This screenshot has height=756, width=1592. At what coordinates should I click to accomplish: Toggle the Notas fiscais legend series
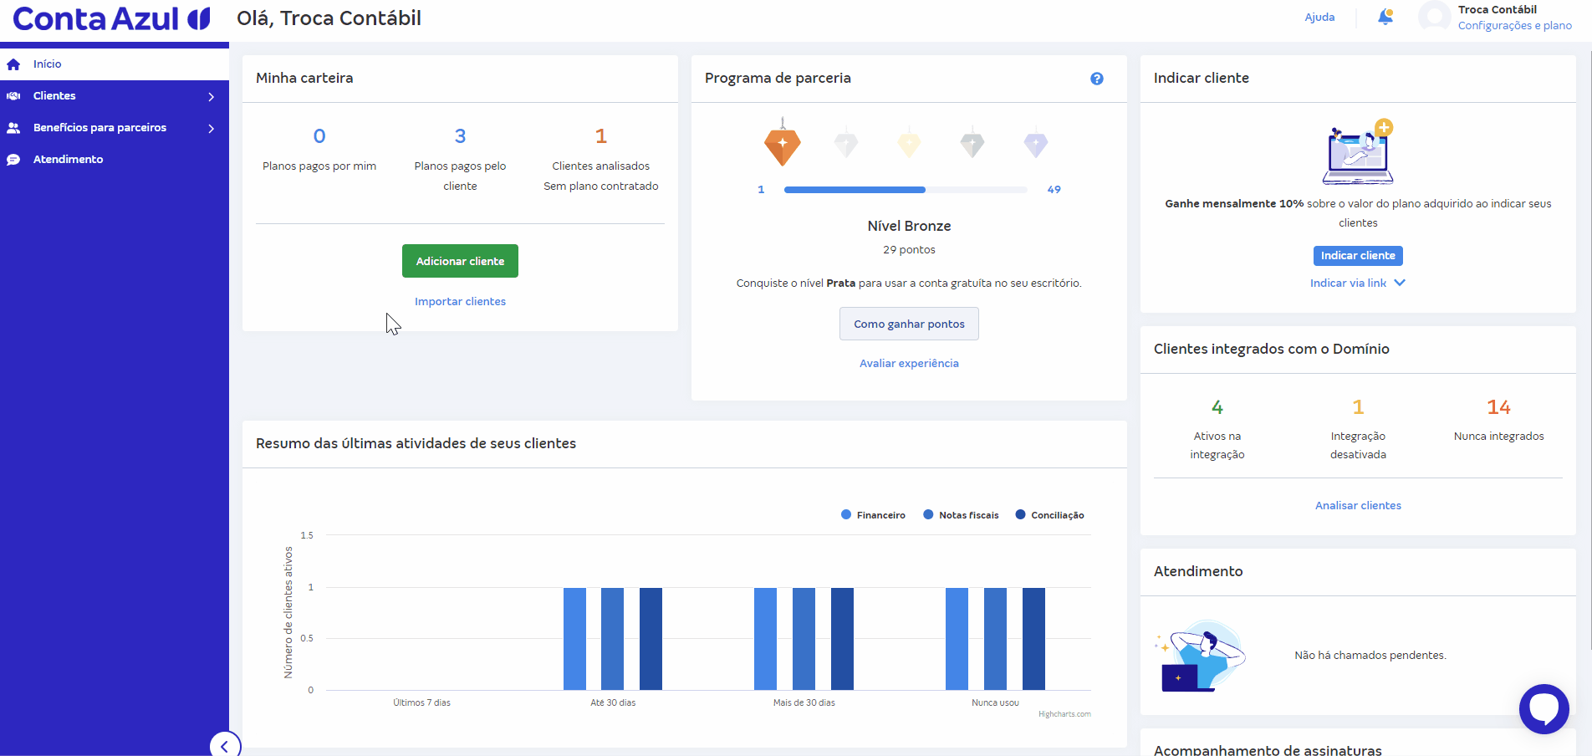coord(961,515)
